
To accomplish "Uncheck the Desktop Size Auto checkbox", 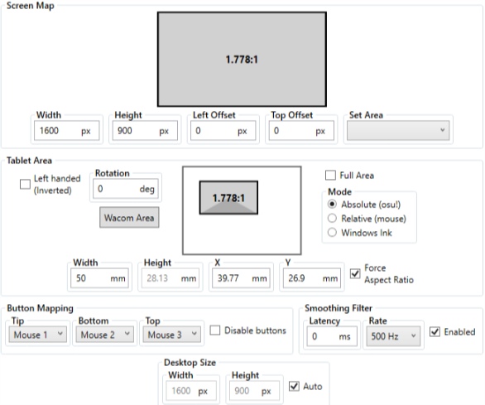I will coord(294,386).
